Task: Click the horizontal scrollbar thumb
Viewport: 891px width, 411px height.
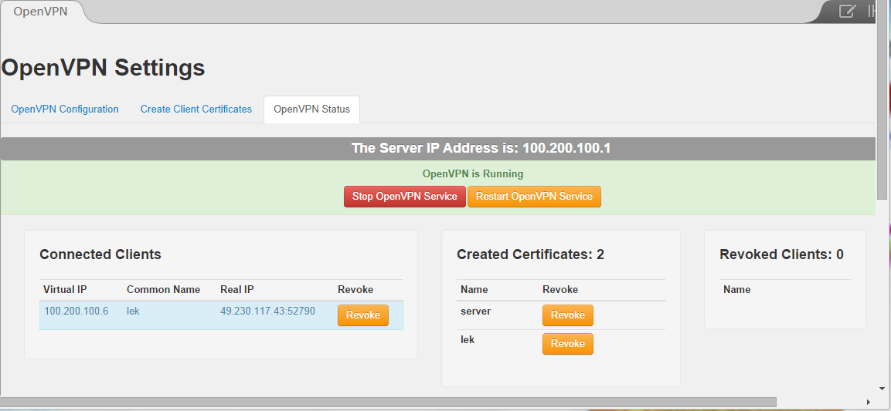Action: point(388,403)
